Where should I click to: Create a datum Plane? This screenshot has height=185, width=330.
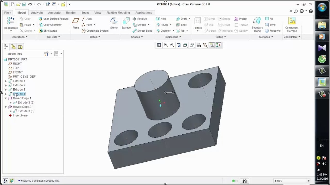(76, 23)
